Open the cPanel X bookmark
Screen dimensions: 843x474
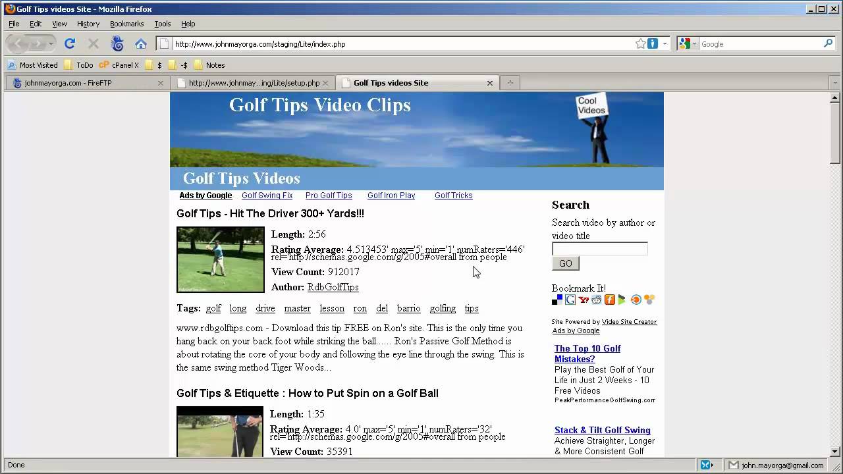119,65
